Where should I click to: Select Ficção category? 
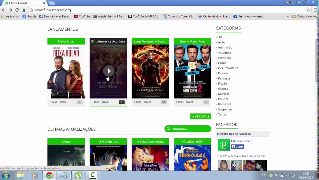click(222, 83)
